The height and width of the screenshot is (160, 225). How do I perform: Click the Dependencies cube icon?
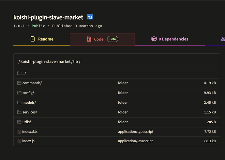154,39
